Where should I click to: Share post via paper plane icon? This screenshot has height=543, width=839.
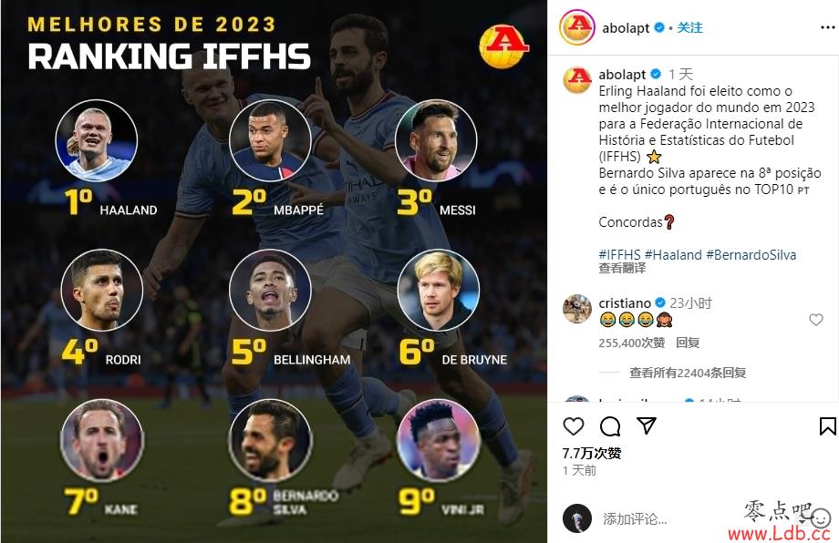[x=647, y=426]
